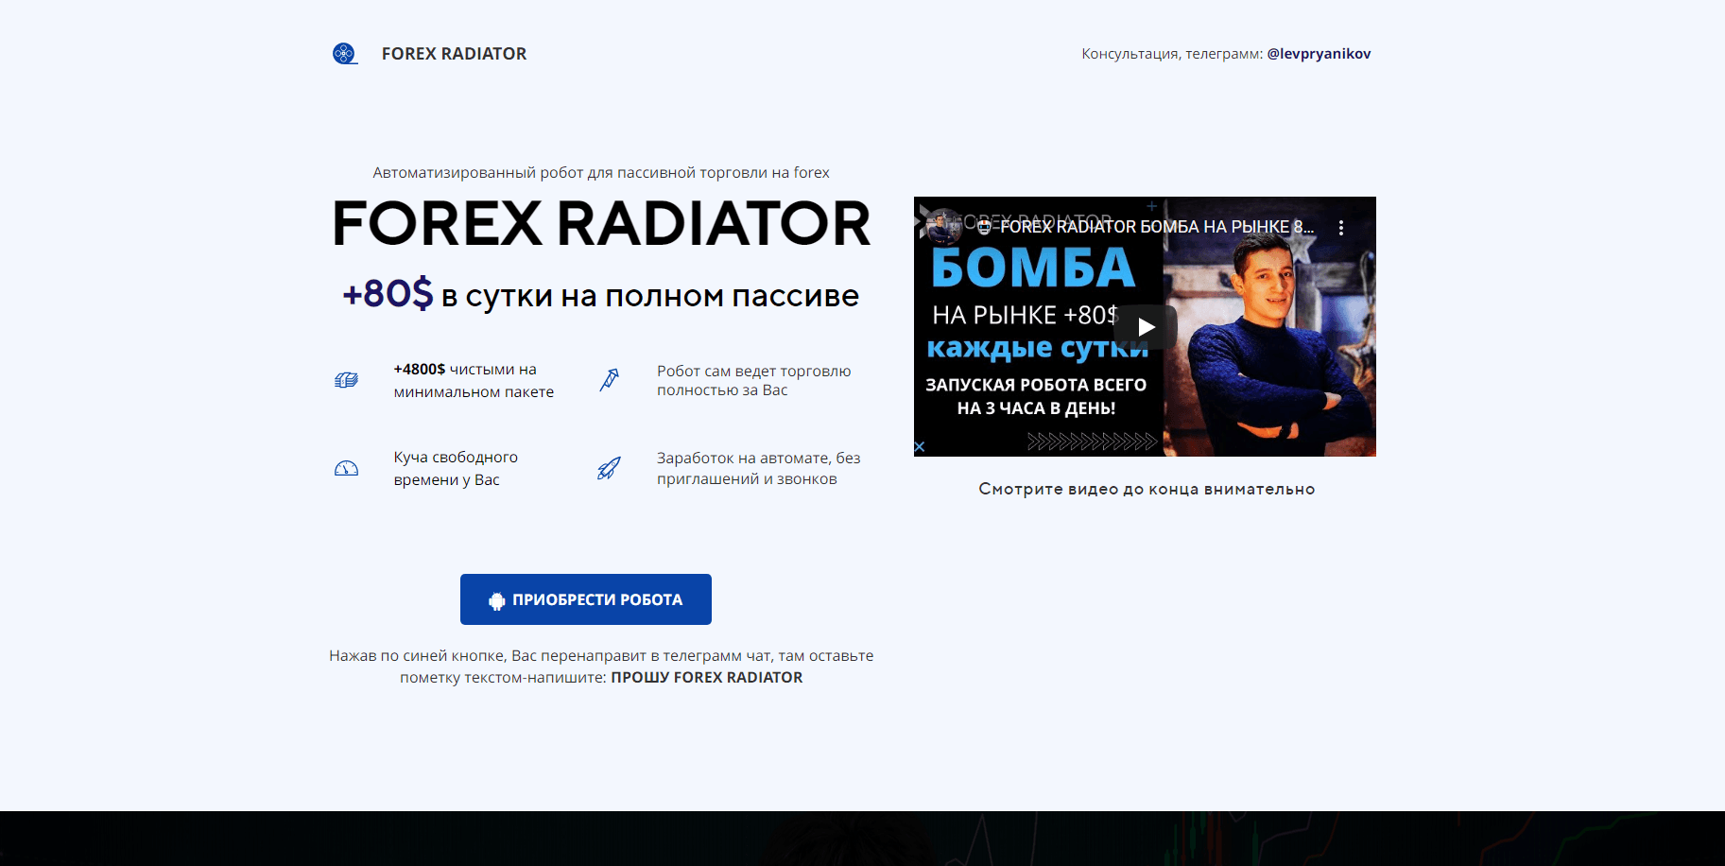Click text Заработок на автомате, без приглашений
1725x866 pixels.
pyautogui.click(x=759, y=468)
